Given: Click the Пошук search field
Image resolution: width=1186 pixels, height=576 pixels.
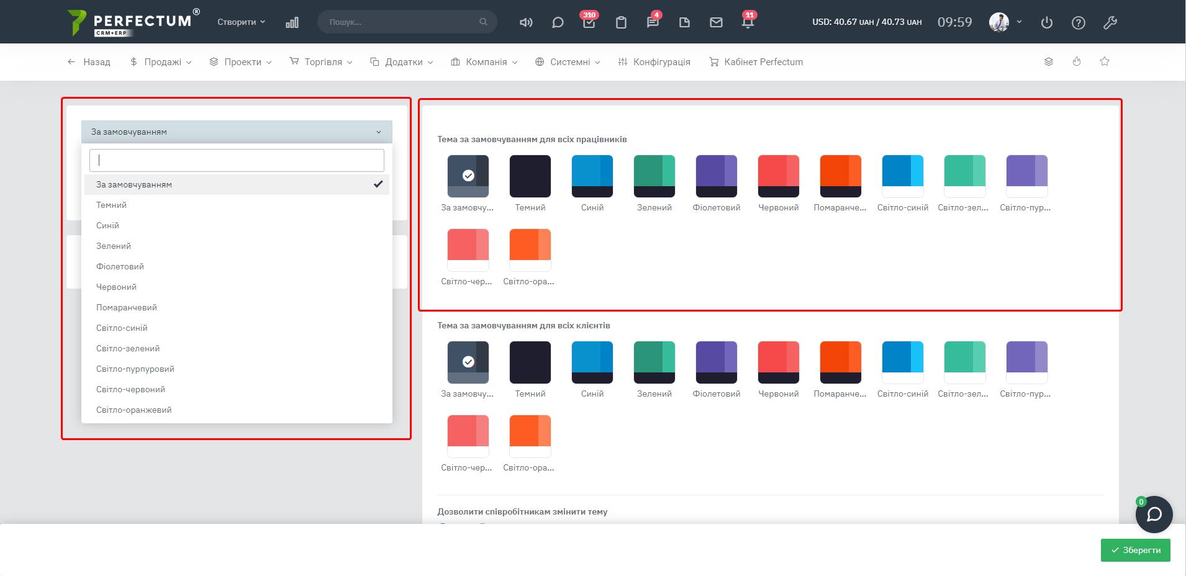Looking at the screenshot, I should [402, 22].
